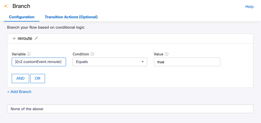
Task: Click the pencil icon to rename reroute
Action: 36,38
